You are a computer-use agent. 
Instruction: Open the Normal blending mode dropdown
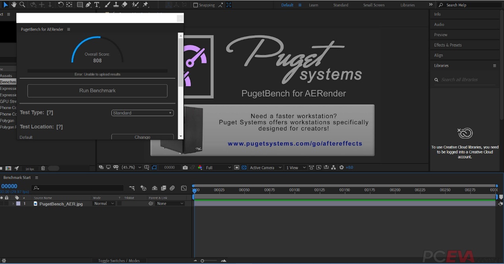tap(104, 204)
